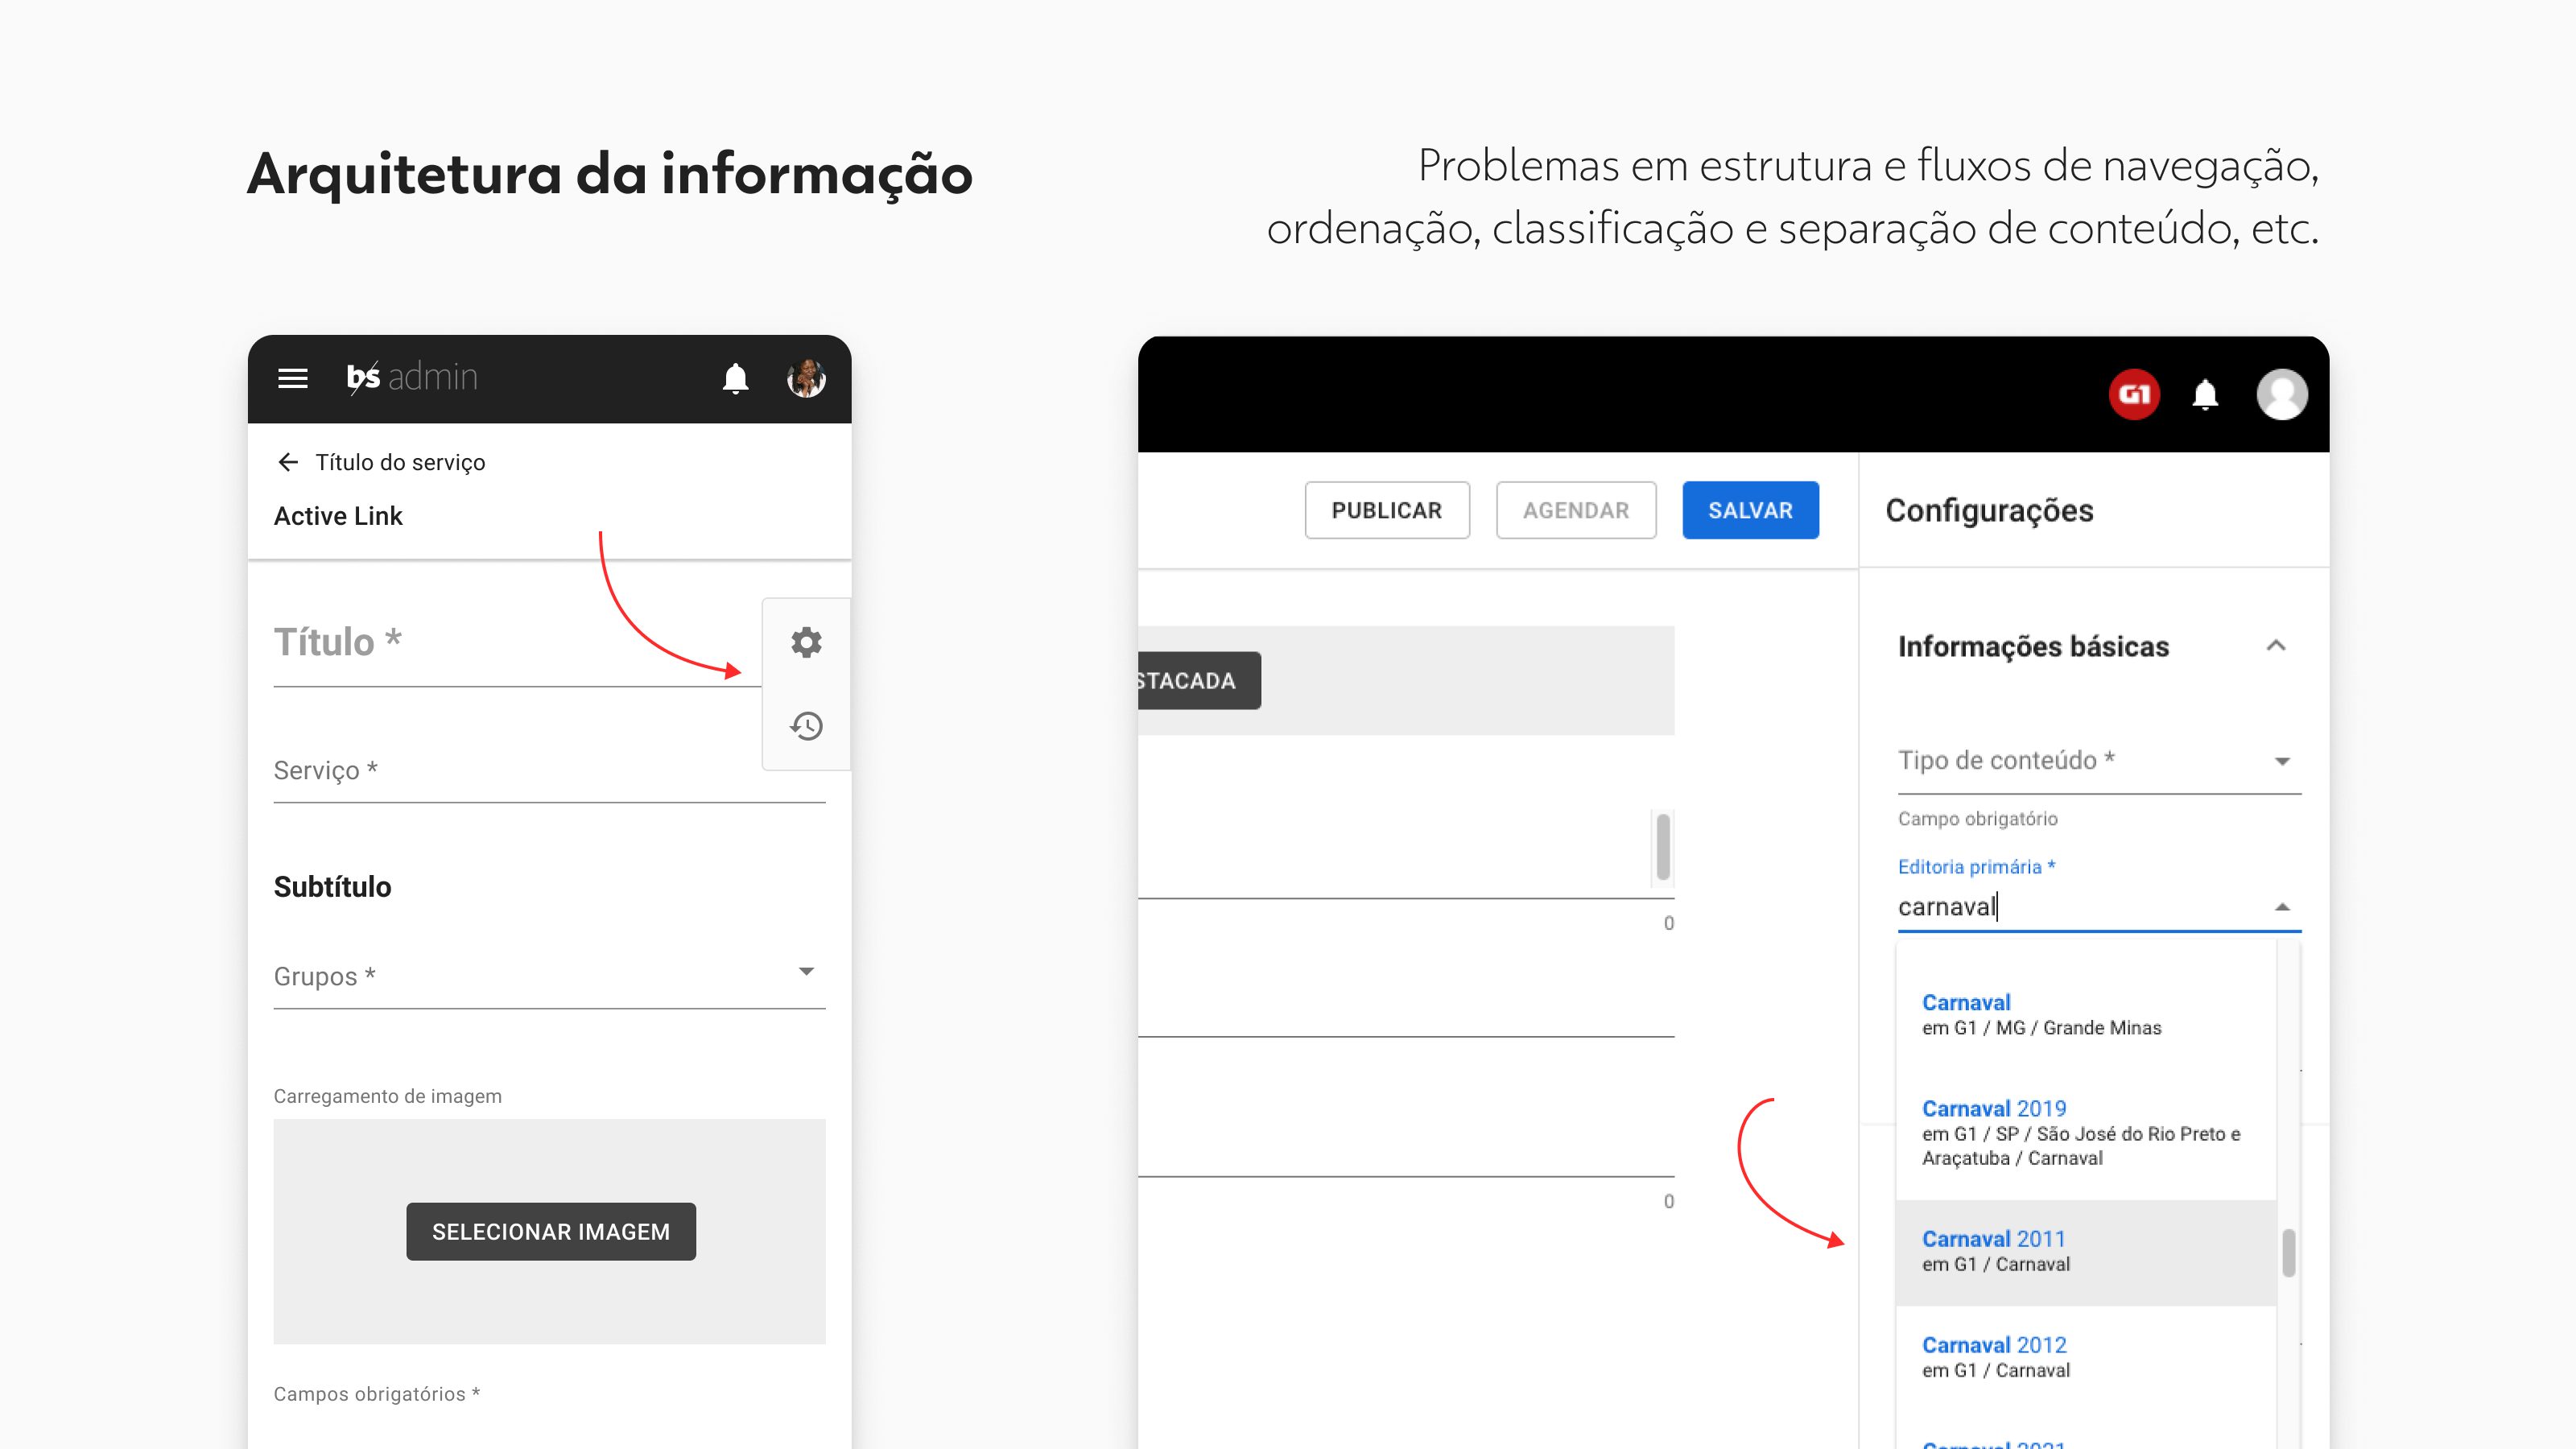Click the PUBLICAR button
This screenshot has height=1449, width=2576.
tap(1386, 510)
